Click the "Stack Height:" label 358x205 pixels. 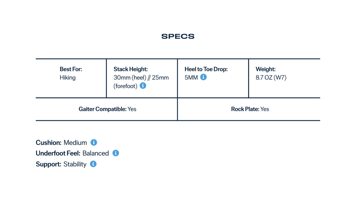coord(130,69)
